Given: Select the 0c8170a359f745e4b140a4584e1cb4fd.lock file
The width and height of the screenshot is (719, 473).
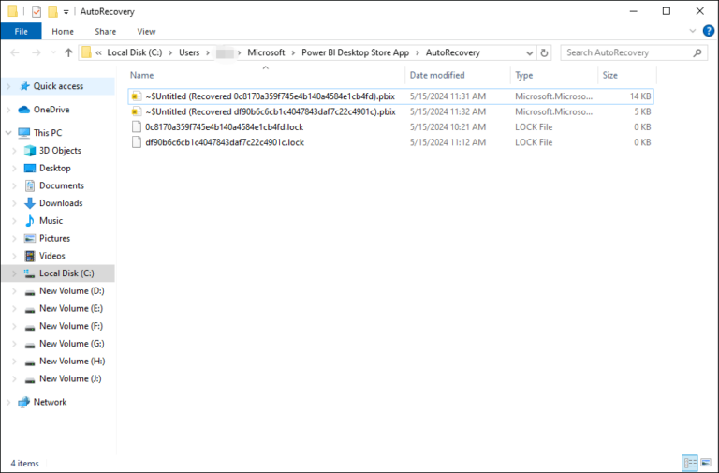Looking at the screenshot, I should point(390,127).
